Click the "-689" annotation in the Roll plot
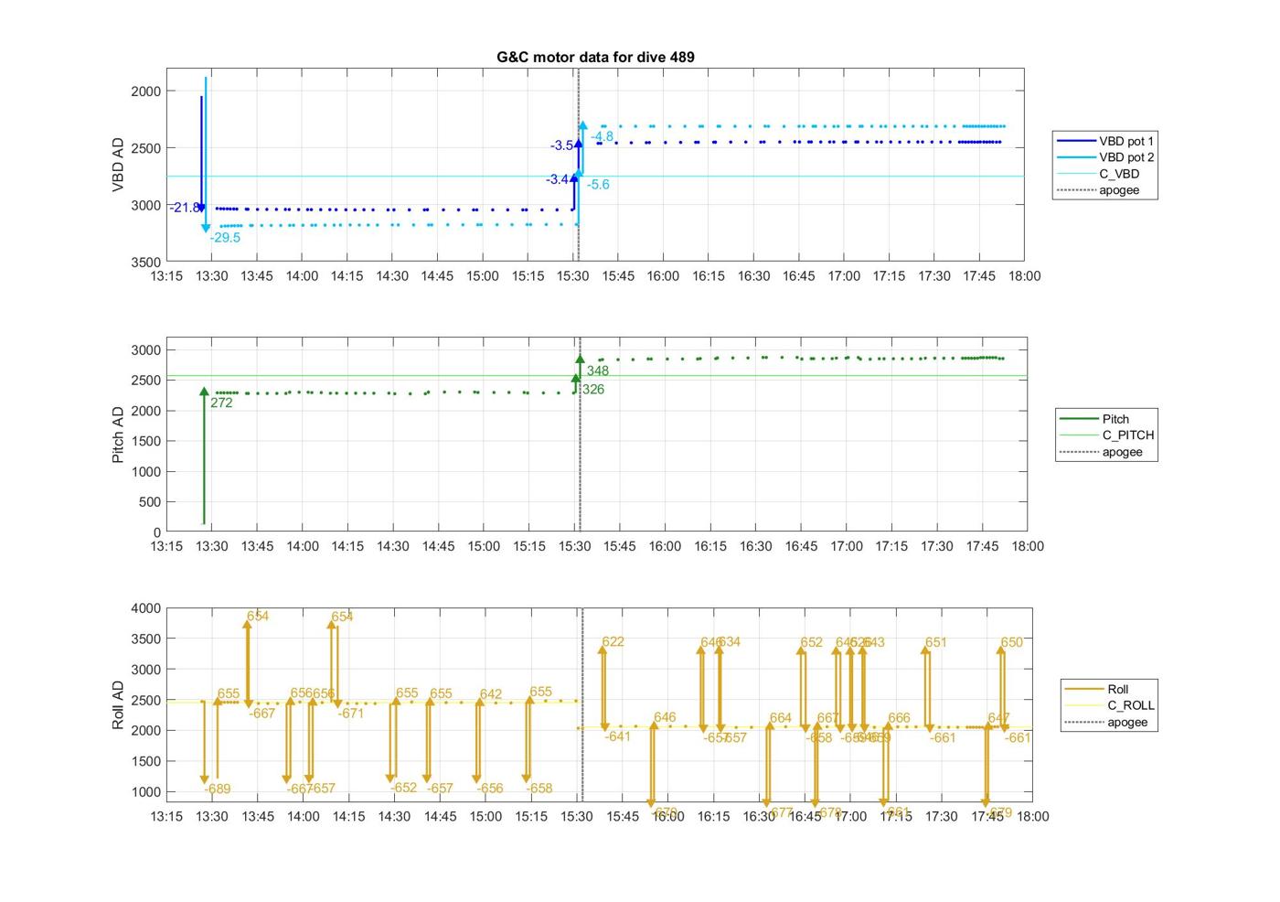This screenshot has height=902, width=1280. [218, 789]
